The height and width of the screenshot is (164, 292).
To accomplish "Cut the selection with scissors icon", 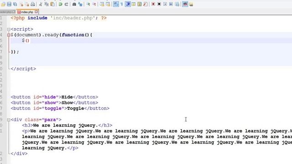I will coord(41,4).
